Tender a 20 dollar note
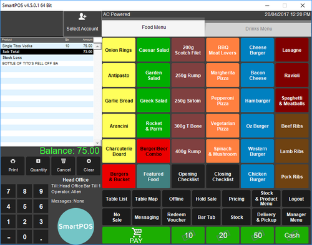 [x=223, y=236]
